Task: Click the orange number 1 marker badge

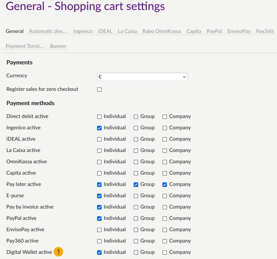Action: pyautogui.click(x=59, y=252)
